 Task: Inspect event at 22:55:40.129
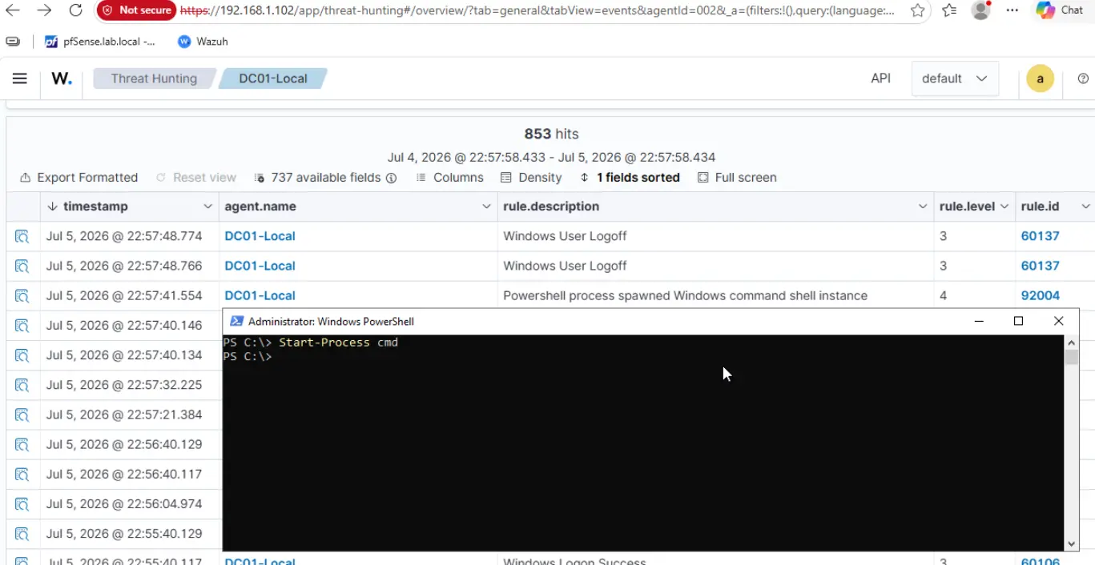tap(22, 534)
